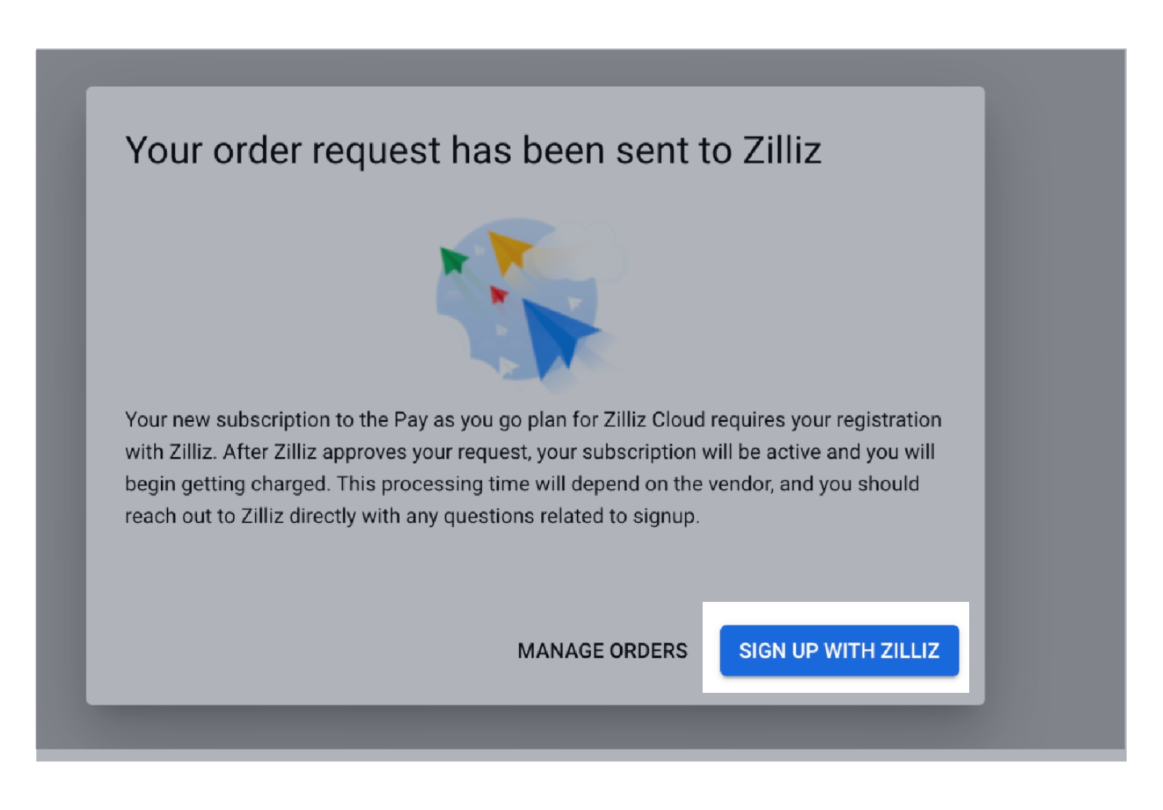
Task: Click the SIGN UP WITH ZILLIZ button
Action: coord(839,650)
